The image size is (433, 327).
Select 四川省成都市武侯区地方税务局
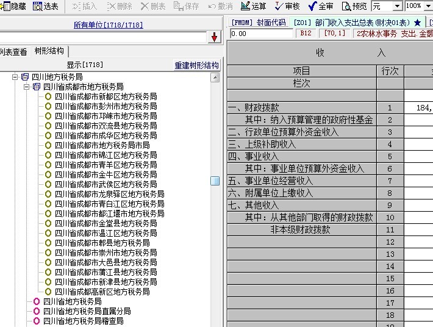click(106, 184)
